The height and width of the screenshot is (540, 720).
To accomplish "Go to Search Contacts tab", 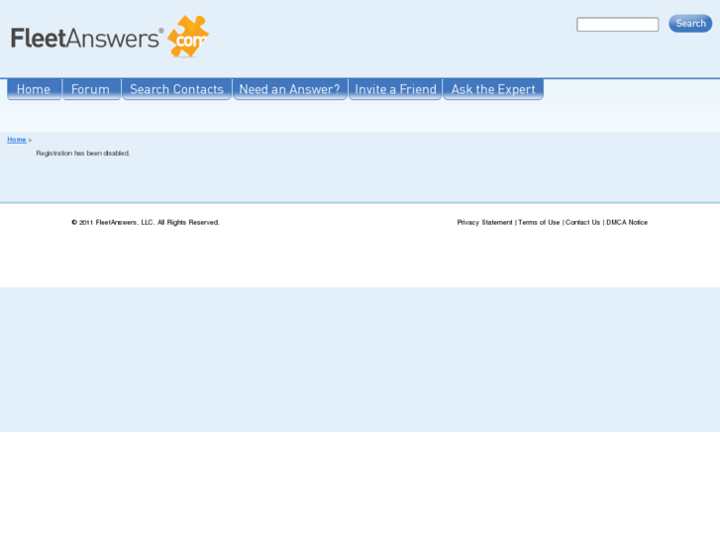I will (x=176, y=89).
